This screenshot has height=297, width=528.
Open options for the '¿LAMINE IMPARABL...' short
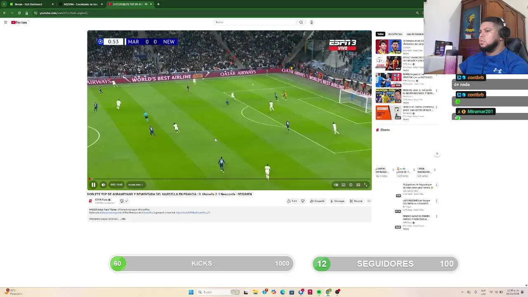(x=393, y=169)
